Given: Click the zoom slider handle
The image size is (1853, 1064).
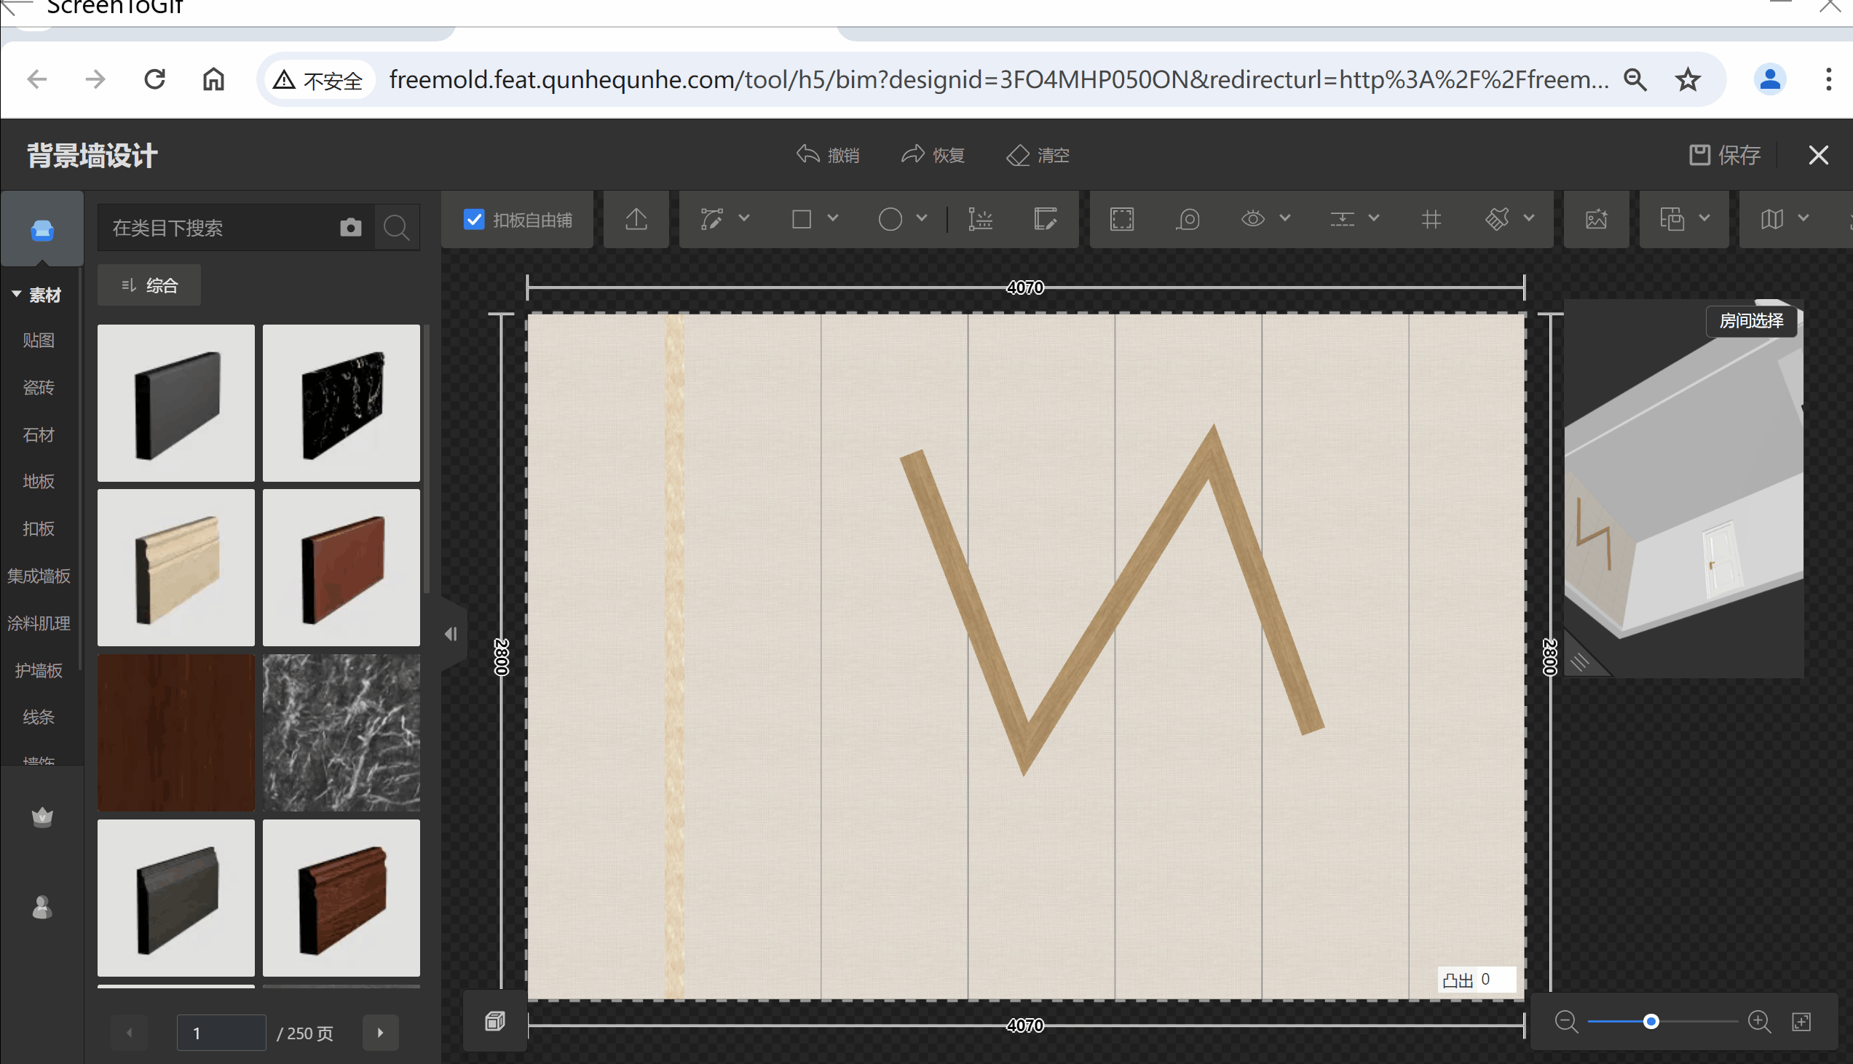Looking at the screenshot, I should pos(1651,1021).
